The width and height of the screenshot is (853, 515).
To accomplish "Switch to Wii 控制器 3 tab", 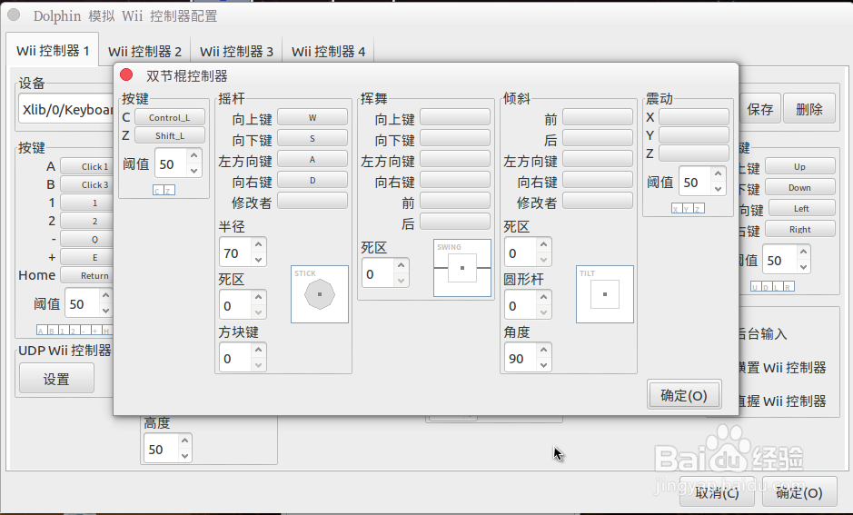I will click(236, 52).
